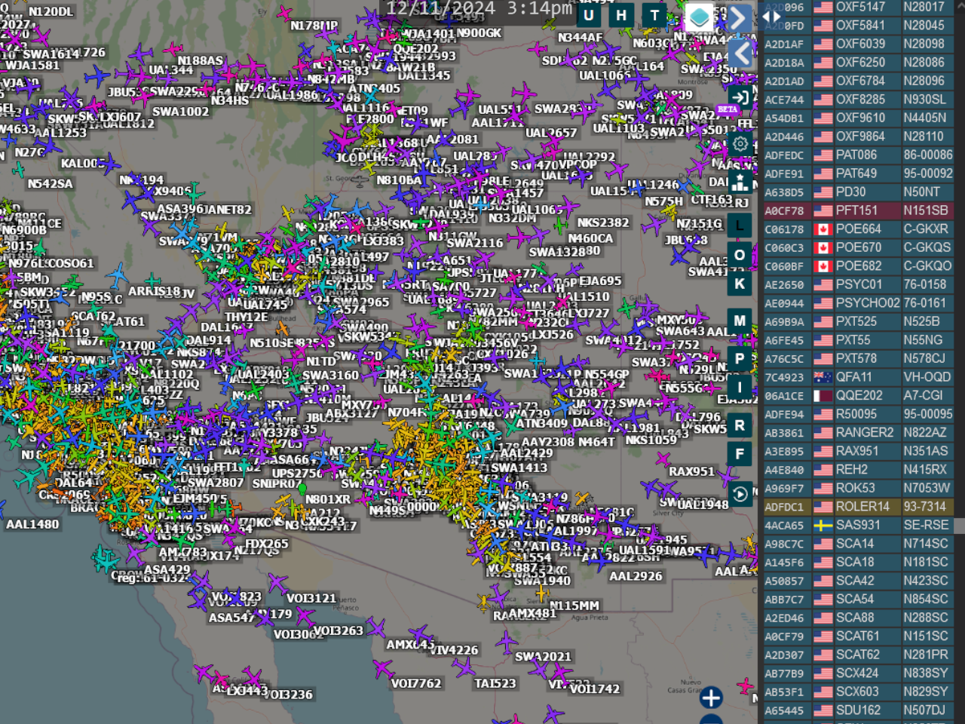965x724 pixels.
Task: Toggle the I map button
Action: [x=740, y=388]
